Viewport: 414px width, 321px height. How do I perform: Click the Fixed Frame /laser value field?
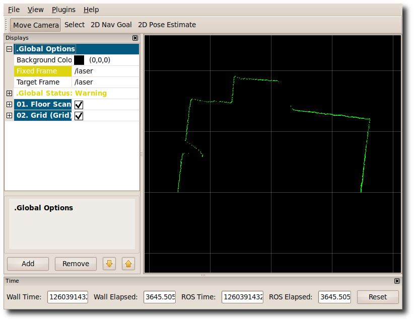tap(106, 71)
